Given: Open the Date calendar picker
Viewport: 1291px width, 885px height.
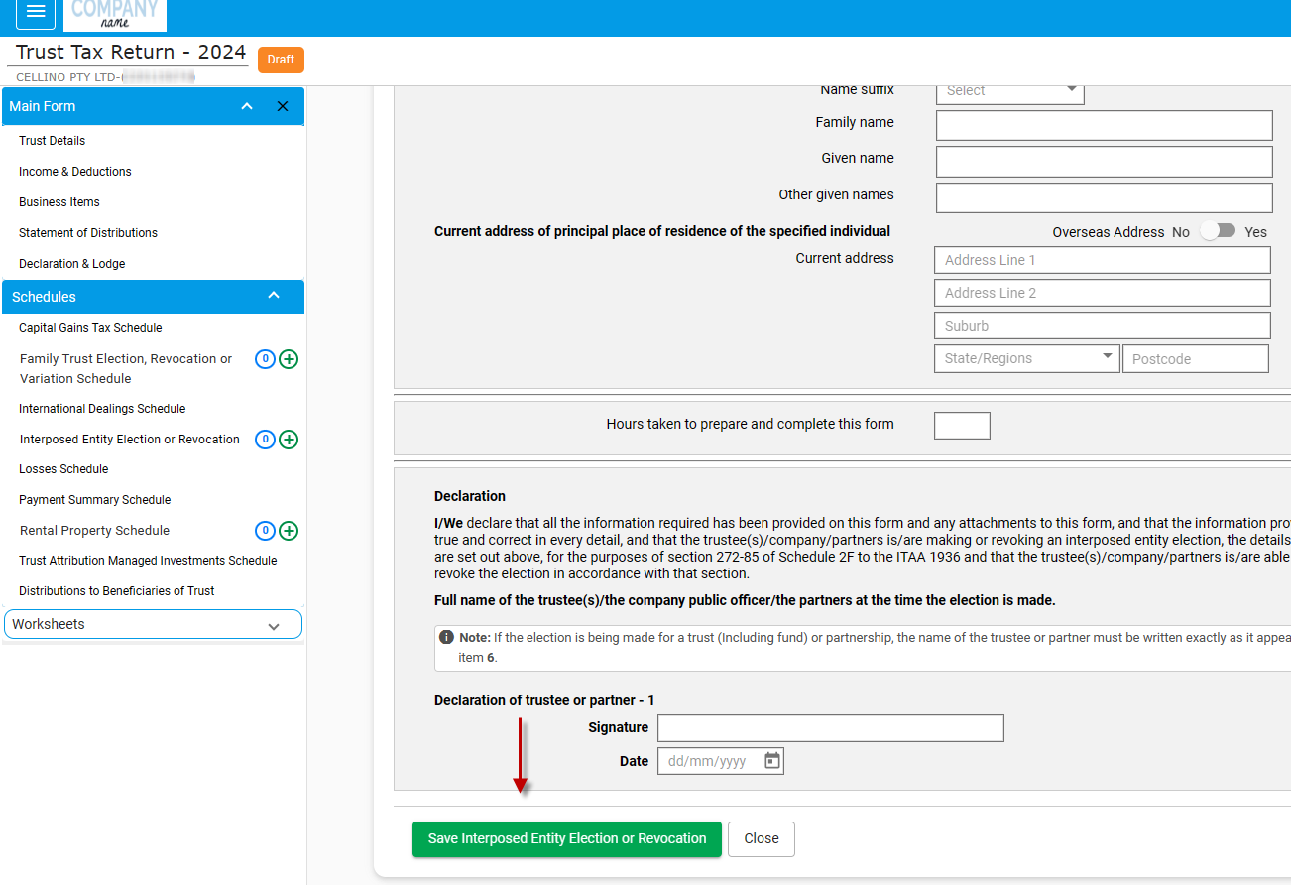Looking at the screenshot, I should click(772, 761).
